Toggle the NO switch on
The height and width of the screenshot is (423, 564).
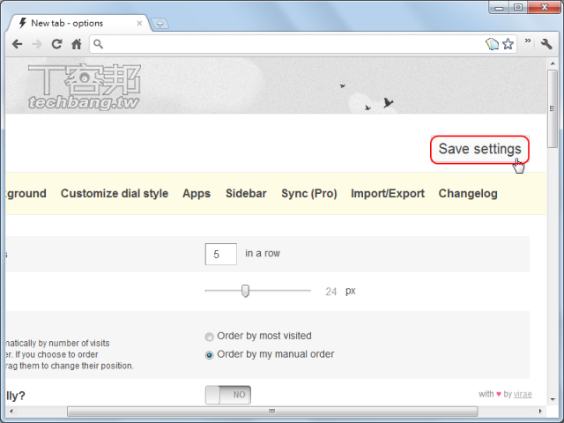(x=227, y=395)
